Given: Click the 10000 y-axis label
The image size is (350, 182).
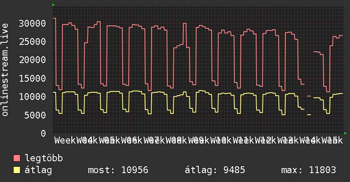Looking at the screenshot, I should [32, 97].
